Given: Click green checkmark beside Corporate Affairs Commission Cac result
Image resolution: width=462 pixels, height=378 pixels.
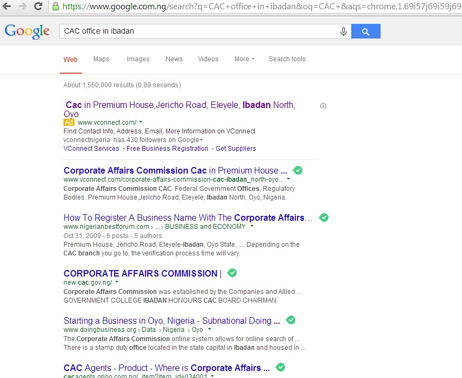Looking at the screenshot, I should (298, 170).
